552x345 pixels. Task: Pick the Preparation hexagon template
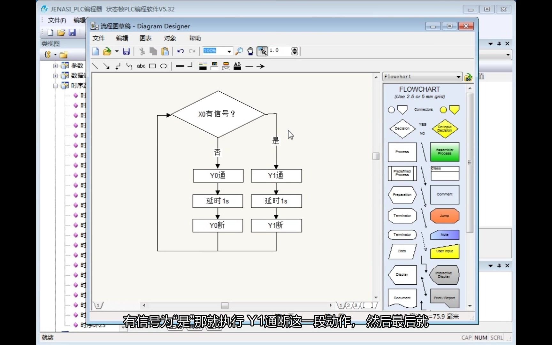[x=402, y=195]
